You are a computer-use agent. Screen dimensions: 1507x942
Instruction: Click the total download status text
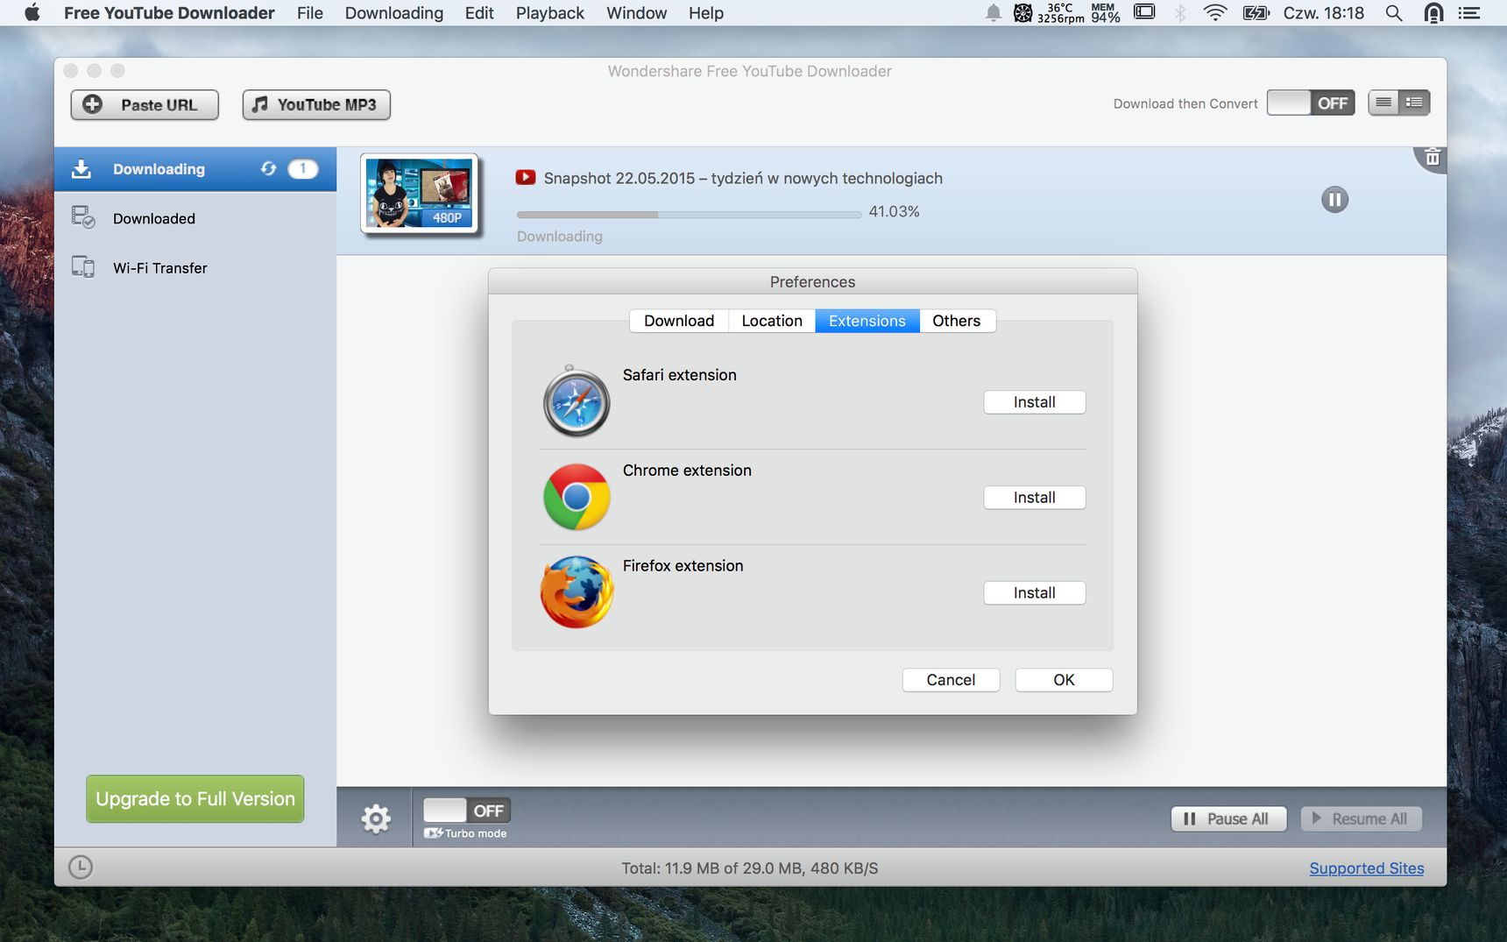click(750, 868)
